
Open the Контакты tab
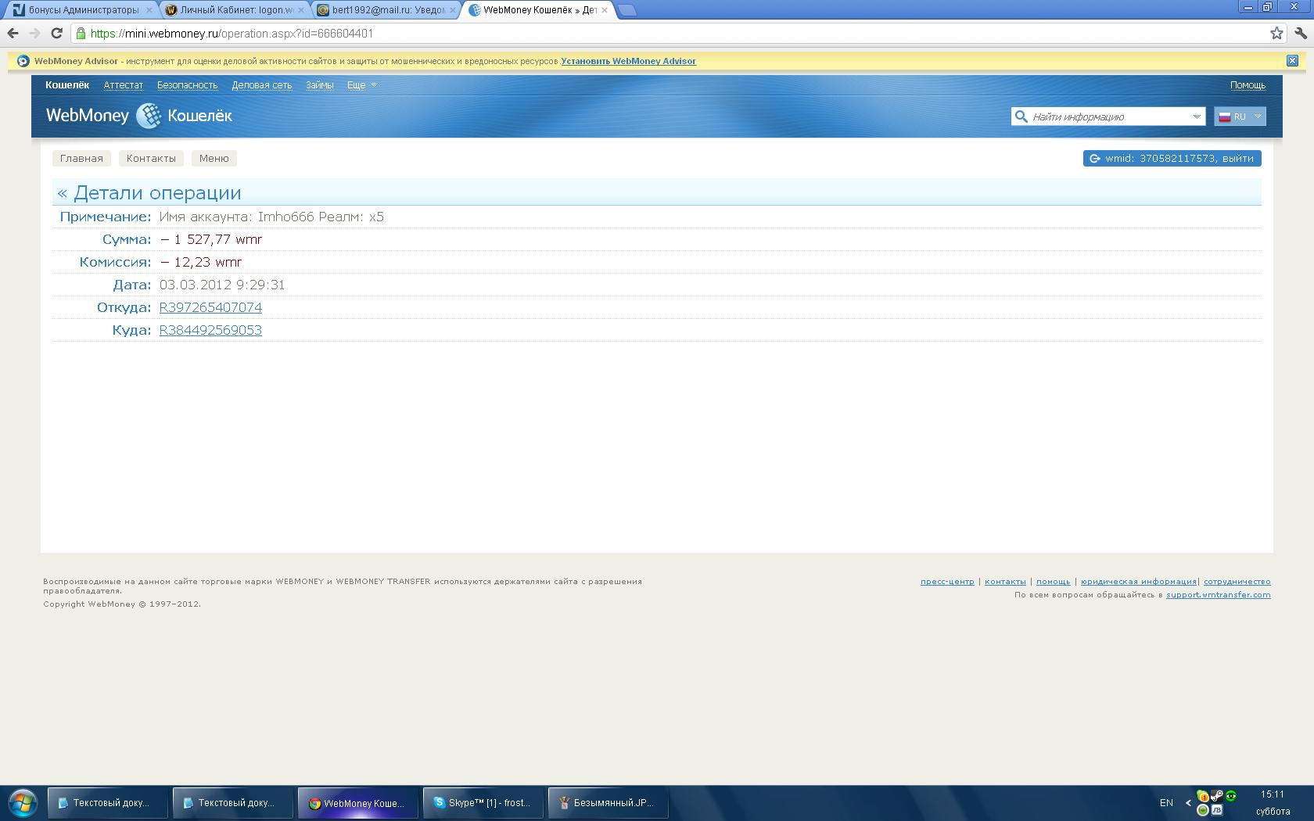[x=151, y=158]
